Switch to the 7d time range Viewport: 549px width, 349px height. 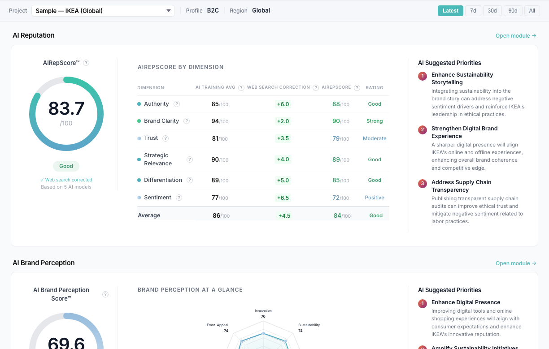473,11
